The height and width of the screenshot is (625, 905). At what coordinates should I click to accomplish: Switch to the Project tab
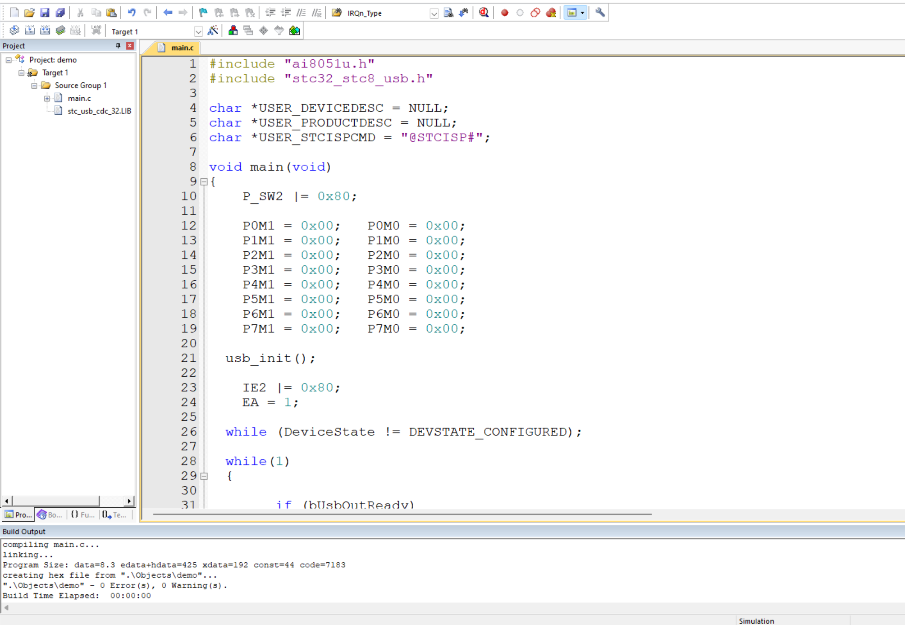[x=18, y=515]
